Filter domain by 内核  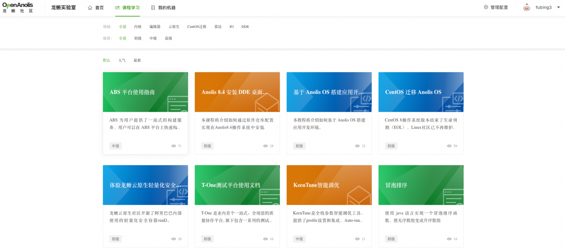(x=138, y=27)
